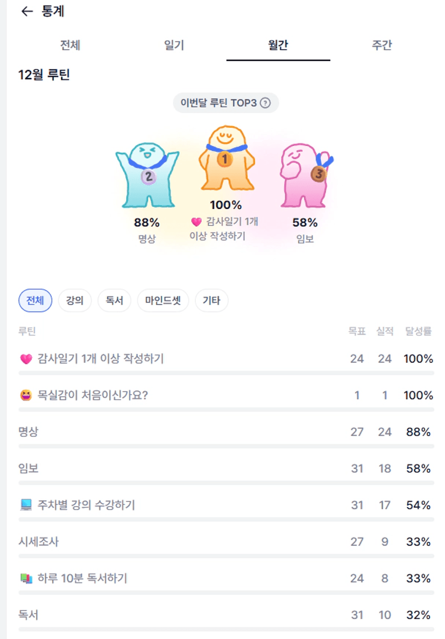
Task: Click the books icon beside reading routine
Action: (26, 579)
